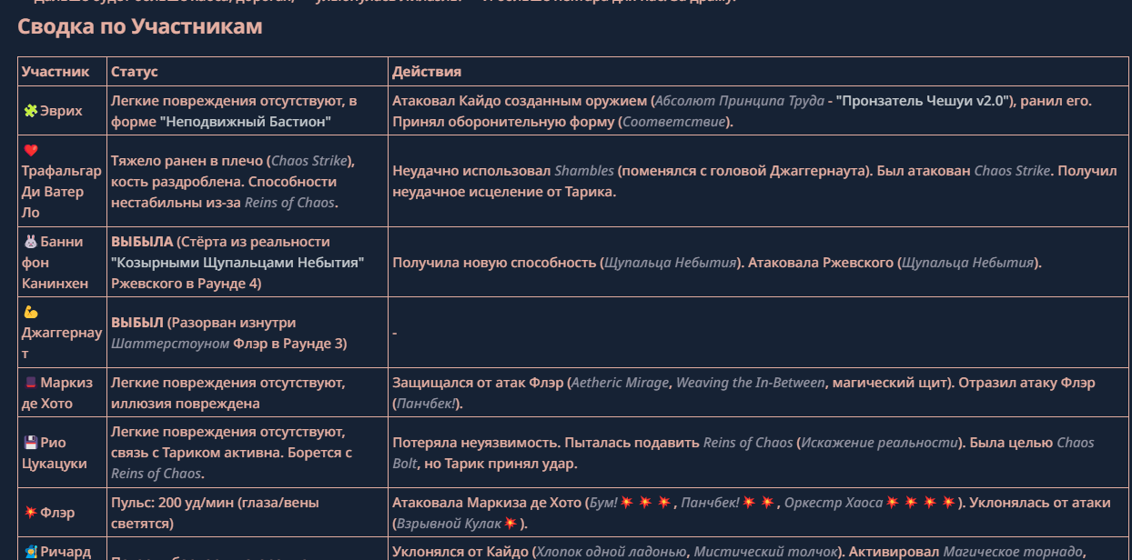Click the emoji beside Ричард
The image size is (1132, 560).
click(30, 552)
